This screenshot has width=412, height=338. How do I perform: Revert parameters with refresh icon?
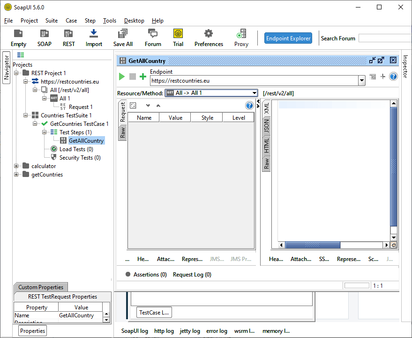(133, 106)
